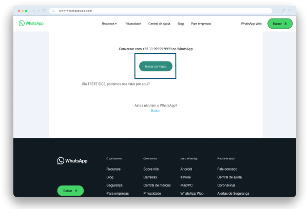This screenshot has height=209, width=308.
Task: Open Sobre nós footer link
Action: coord(151,169)
